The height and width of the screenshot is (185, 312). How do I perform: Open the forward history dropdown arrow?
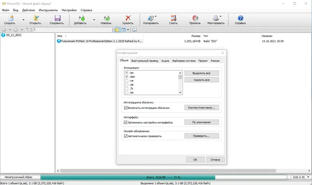[22, 30]
